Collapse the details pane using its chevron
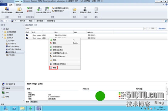Viewport: 168px width, 111px height. click(166, 84)
